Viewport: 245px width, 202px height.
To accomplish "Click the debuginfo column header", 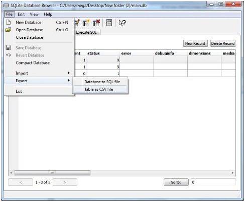I will [170, 53].
